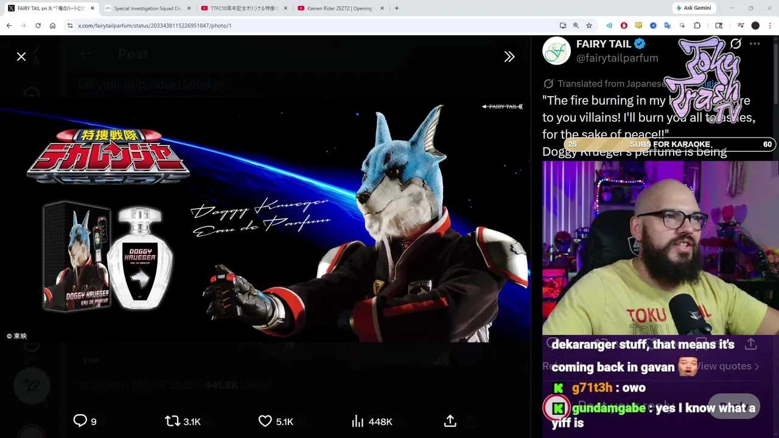
Task: Expand View quotes chevron
Action: click(756, 366)
